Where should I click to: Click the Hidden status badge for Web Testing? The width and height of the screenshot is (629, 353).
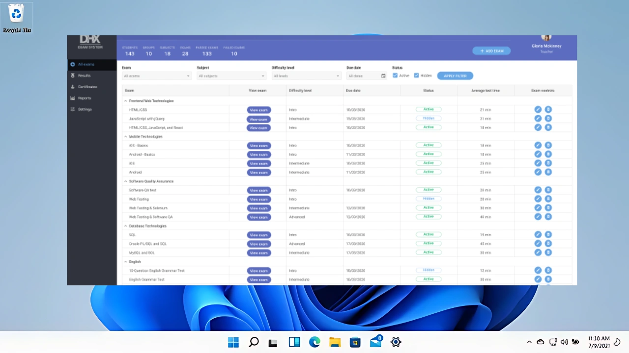(429, 199)
